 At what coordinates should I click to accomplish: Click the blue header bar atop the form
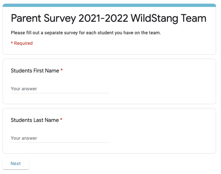click(x=109, y=5)
